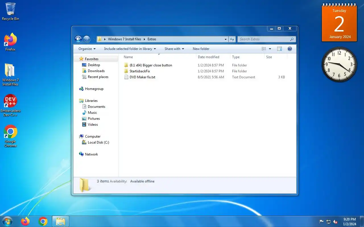Click the Windows Explorer taskbar button

(61, 221)
